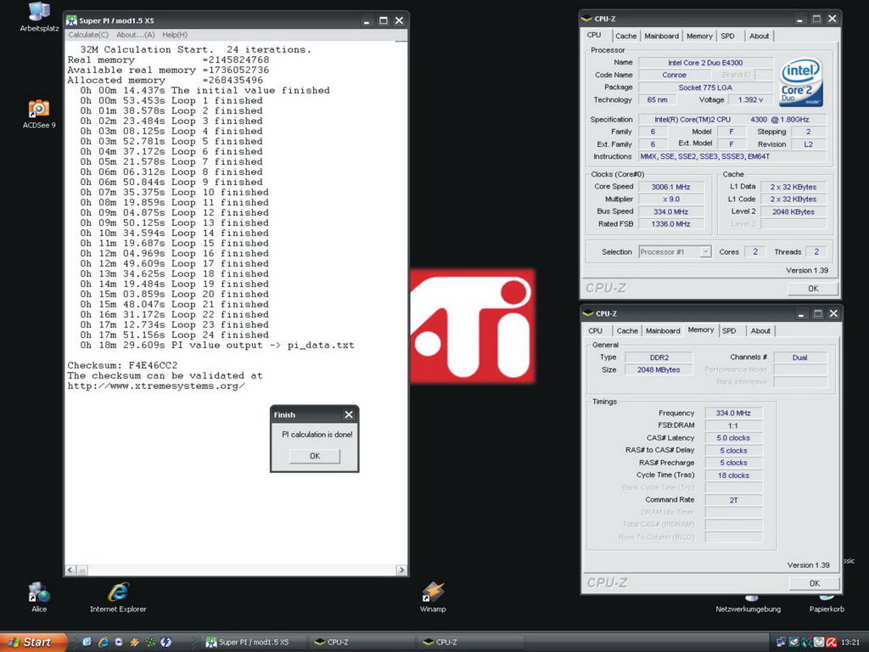Open the Avira red umbrella tray icon
This screenshot has width=869, height=652.
pos(832,642)
